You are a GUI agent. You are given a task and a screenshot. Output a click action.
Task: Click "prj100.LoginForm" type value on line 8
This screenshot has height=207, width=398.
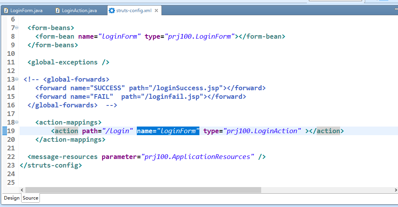[x=199, y=37]
